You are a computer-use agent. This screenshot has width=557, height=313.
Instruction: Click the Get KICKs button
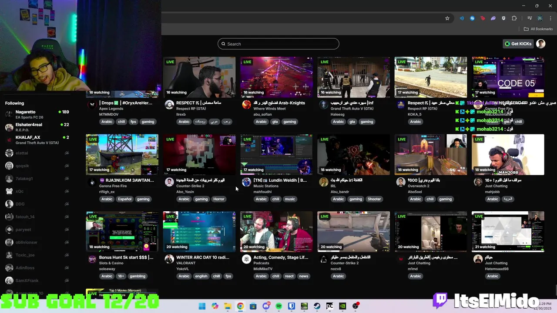(518, 44)
